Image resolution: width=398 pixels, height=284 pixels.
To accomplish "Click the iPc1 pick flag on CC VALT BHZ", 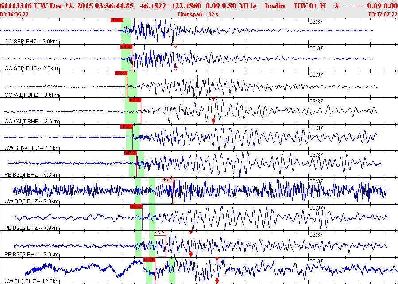I will (121, 73).
